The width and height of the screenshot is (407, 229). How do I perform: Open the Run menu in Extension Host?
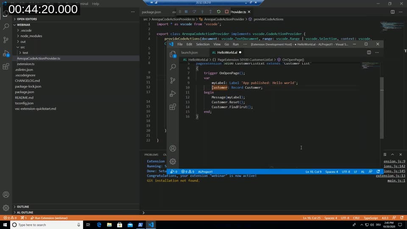pyautogui.click(x=236, y=44)
